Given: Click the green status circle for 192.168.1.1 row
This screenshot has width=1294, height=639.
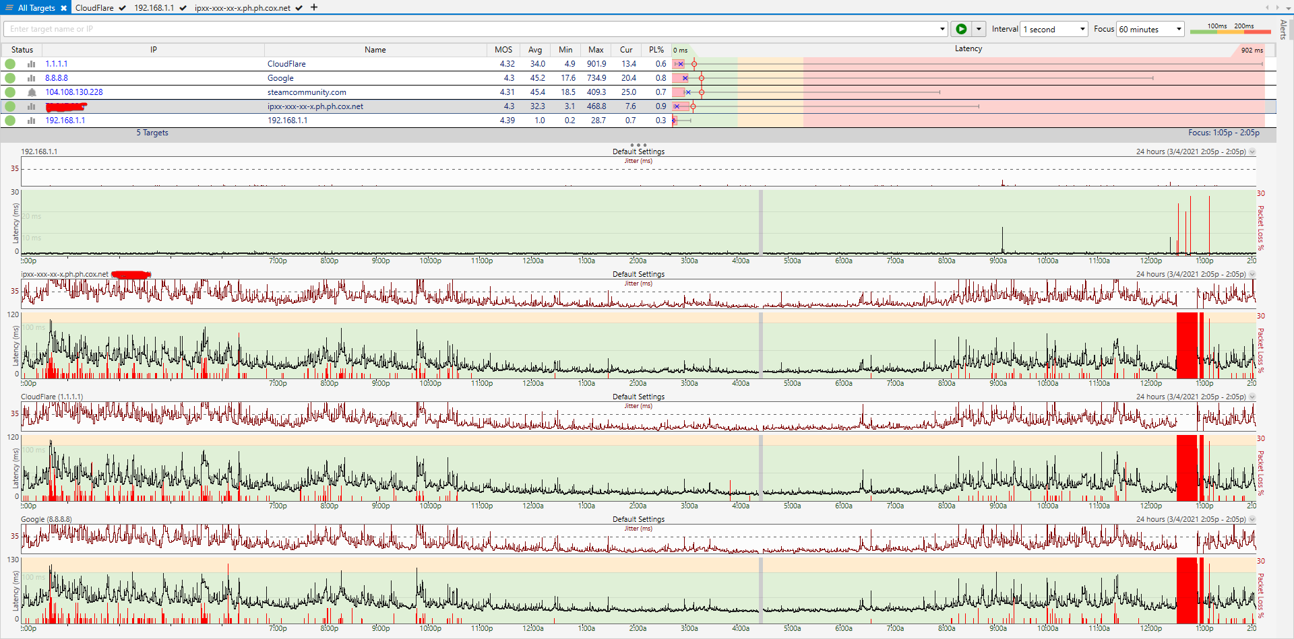Looking at the screenshot, I should pyautogui.click(x=10, y=121).
